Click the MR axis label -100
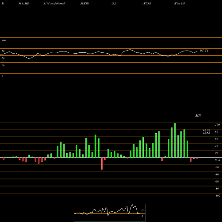222x222 pixels. (x=218, y=196)
